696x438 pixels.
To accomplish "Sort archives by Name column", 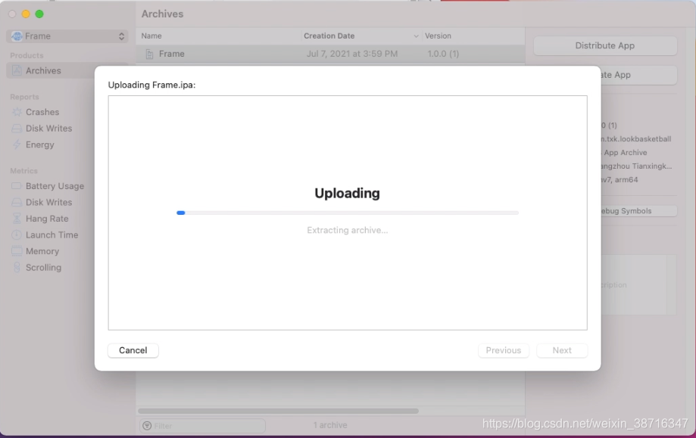I will click(151, 36).
